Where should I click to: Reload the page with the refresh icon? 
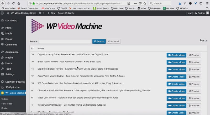(14, 3)
